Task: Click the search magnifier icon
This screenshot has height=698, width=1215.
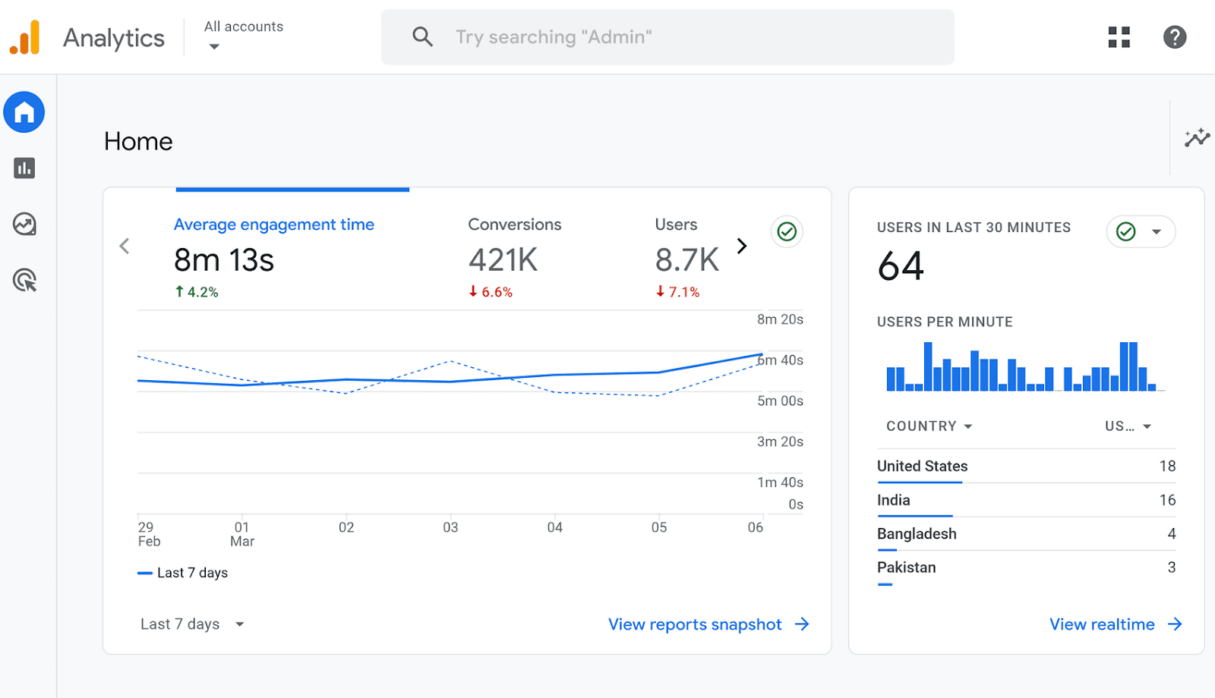Action: pyautogui.click(x=422, y=36)
